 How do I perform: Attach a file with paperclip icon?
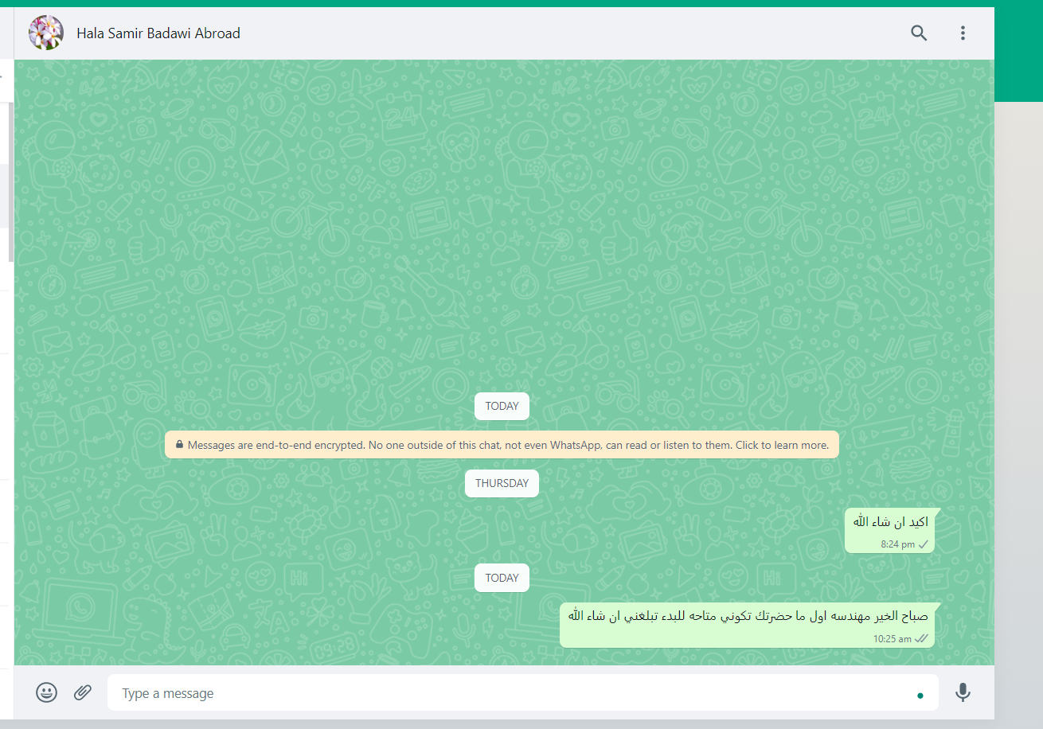[83, 692]
